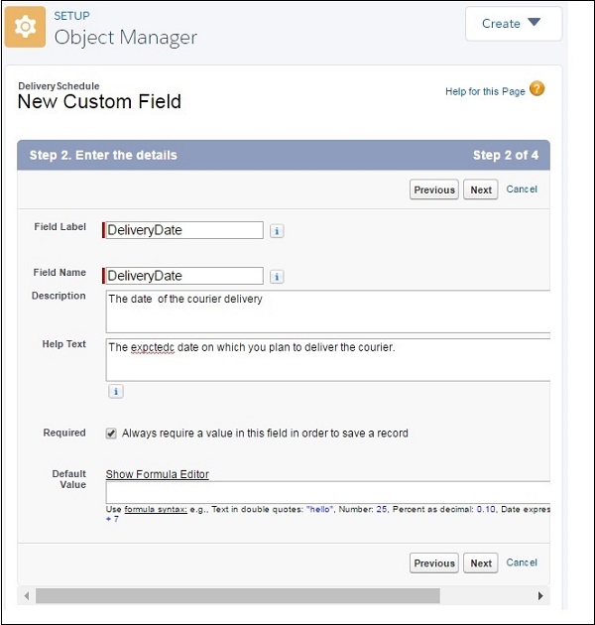Click Show Formula Editor link
Image resolution: width=595 pixels, height=625 pixels.
[158, 474]
